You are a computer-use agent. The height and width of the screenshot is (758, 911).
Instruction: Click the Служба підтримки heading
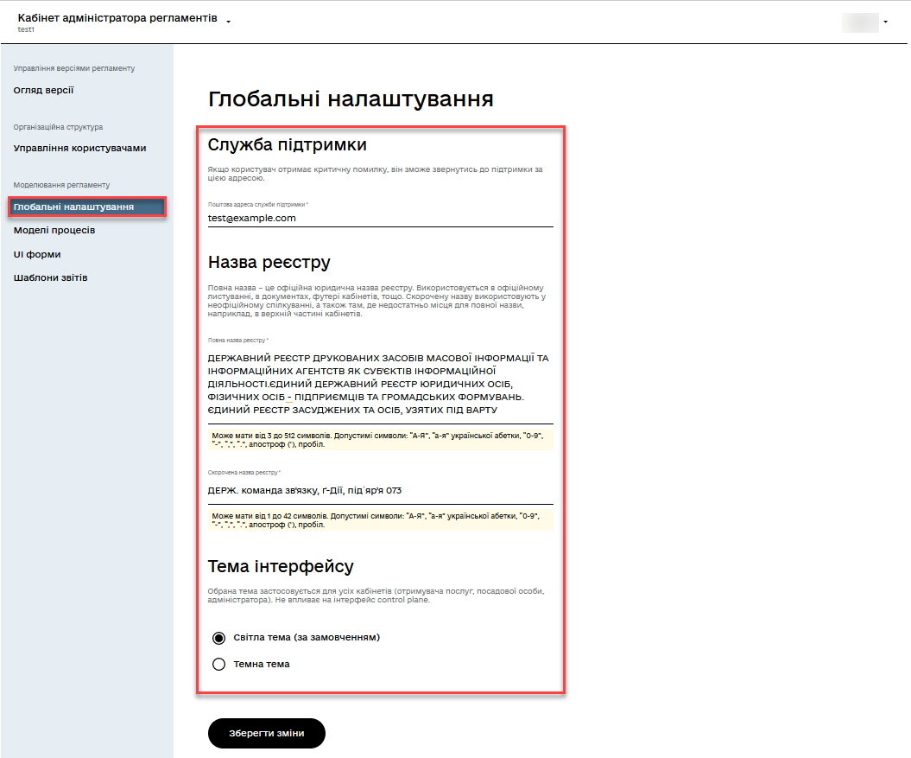pos(287,145)
